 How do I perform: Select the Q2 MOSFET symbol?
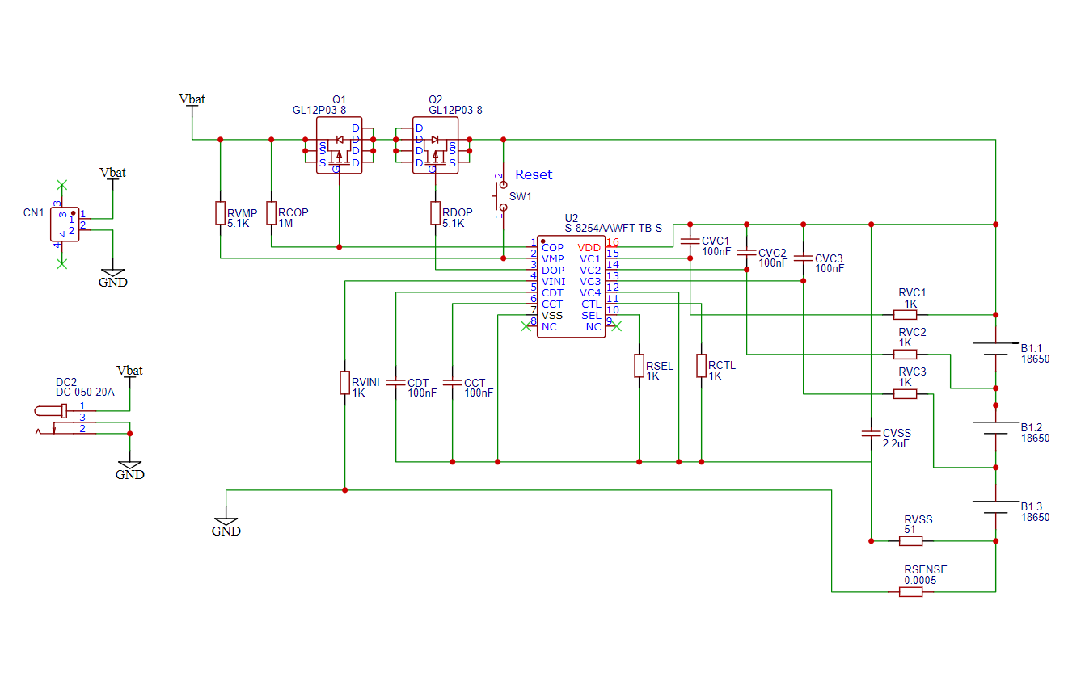click(x=435, y=145)
